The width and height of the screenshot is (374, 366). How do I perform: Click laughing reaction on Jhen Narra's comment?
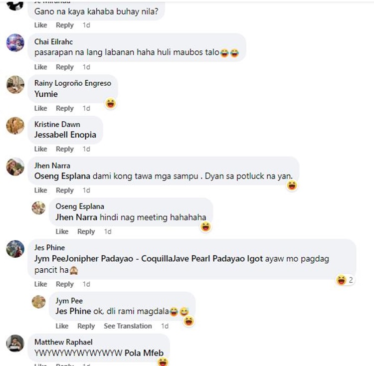point(292,185)
